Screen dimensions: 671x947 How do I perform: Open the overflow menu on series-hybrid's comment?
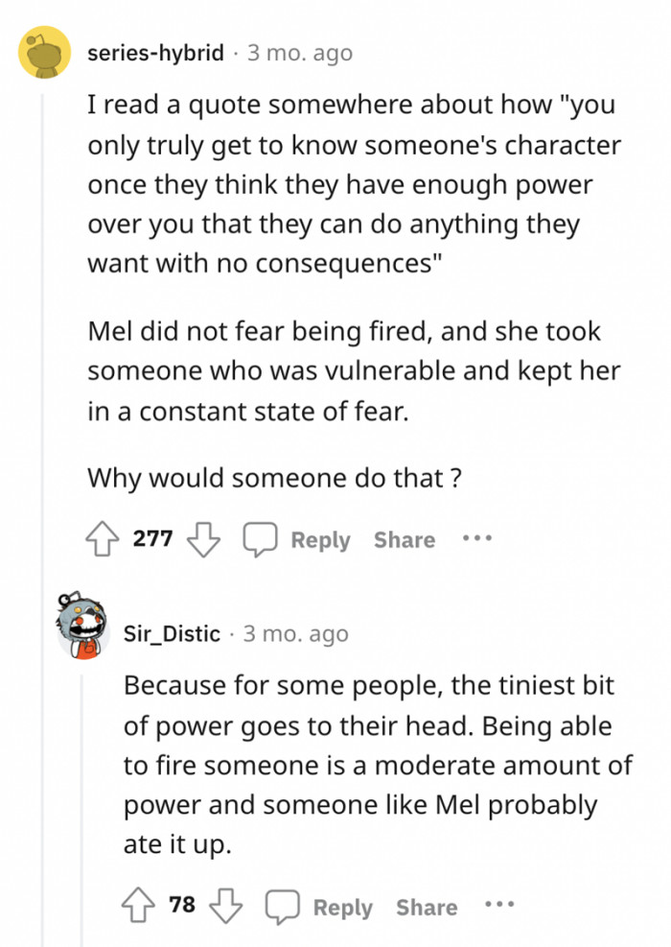pos(476,538)
